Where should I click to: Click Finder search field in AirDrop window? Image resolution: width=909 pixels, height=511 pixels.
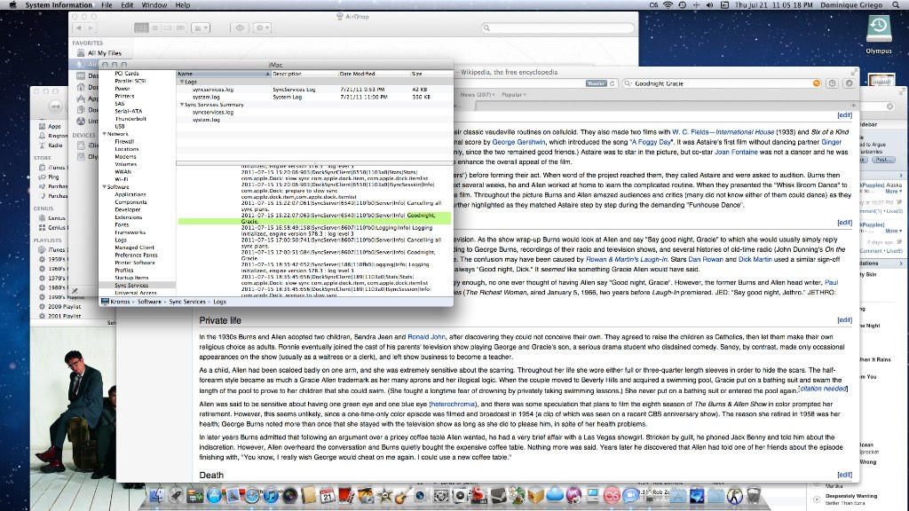pyautogui.click(x=557, y=28)
